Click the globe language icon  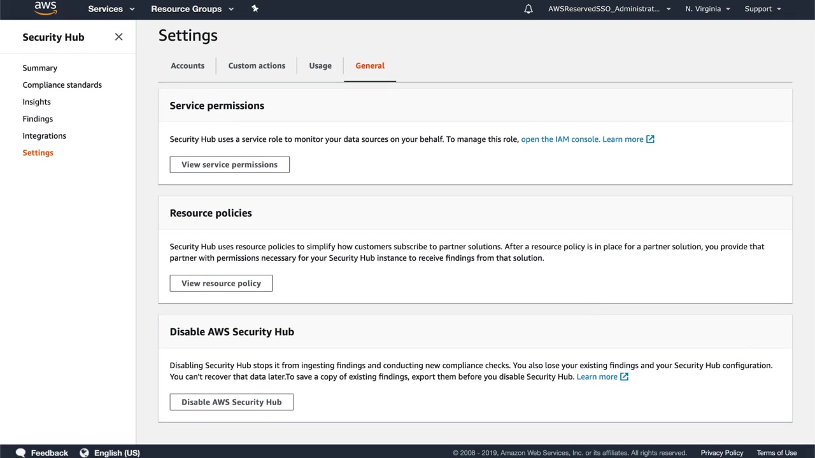point(84,452)
